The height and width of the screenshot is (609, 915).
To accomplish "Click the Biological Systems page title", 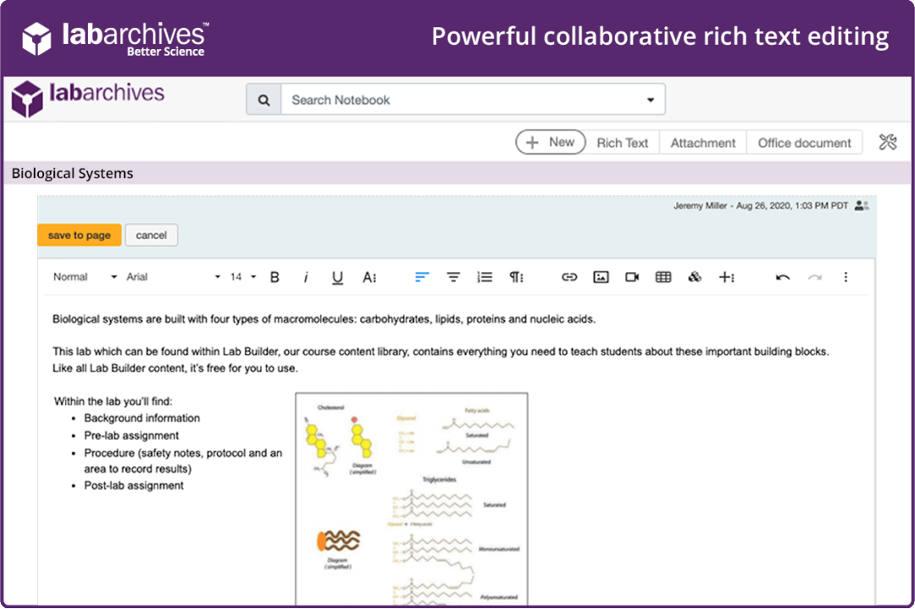I will 72,174.
